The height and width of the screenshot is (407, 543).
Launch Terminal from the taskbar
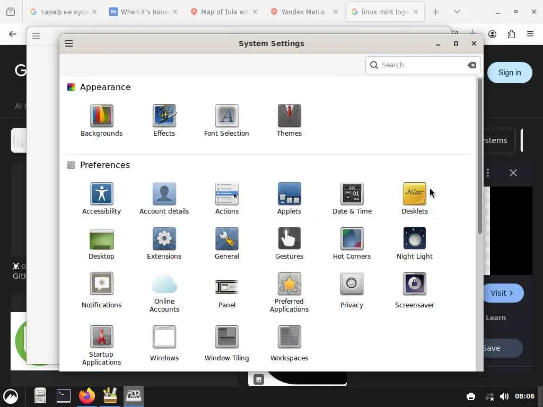[x=64, y=396]
